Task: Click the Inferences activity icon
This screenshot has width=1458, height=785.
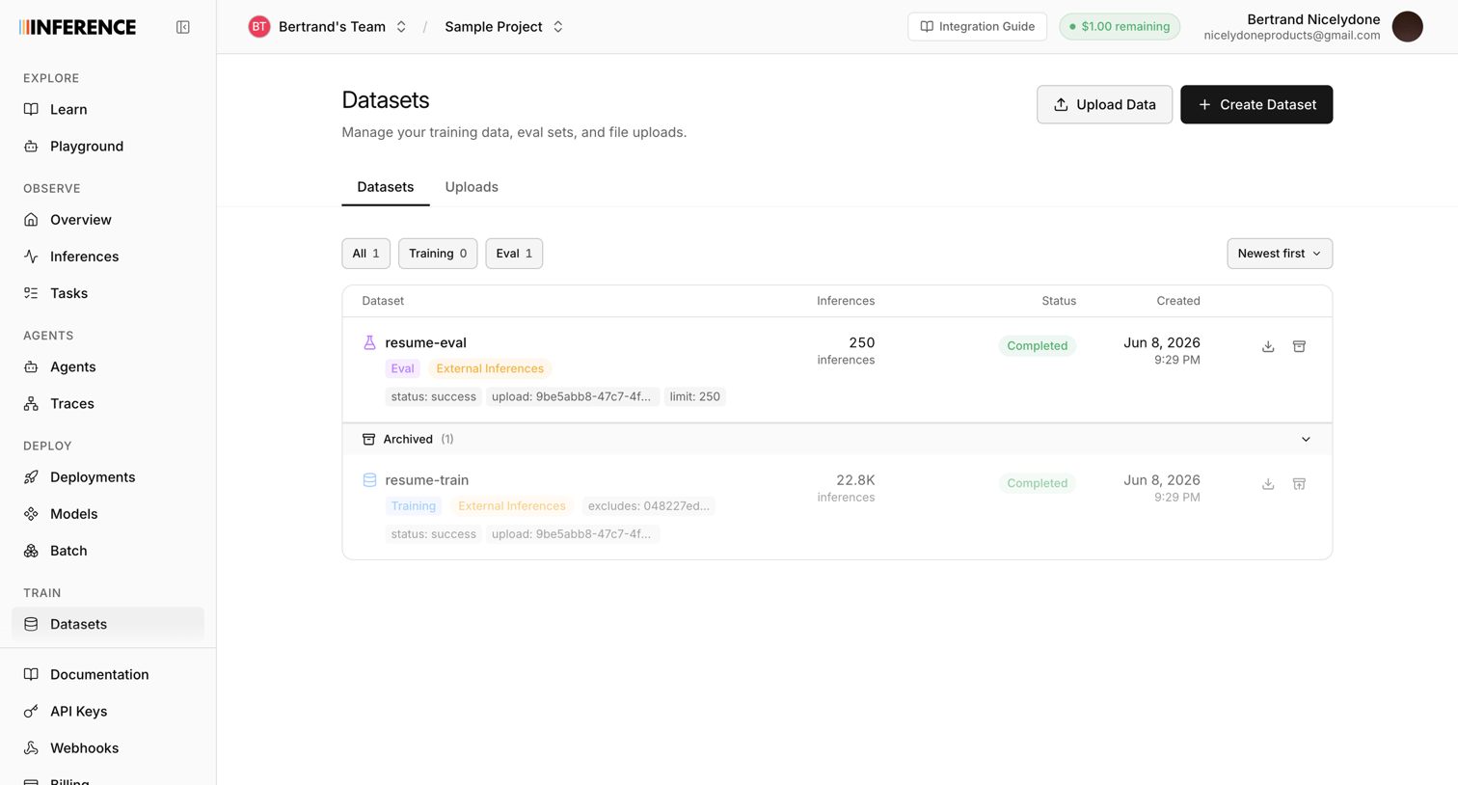Action: tap(31, 257)
